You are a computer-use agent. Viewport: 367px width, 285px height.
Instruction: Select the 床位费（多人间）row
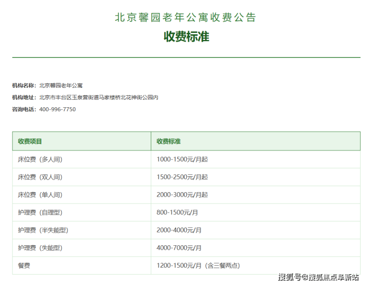186,159
